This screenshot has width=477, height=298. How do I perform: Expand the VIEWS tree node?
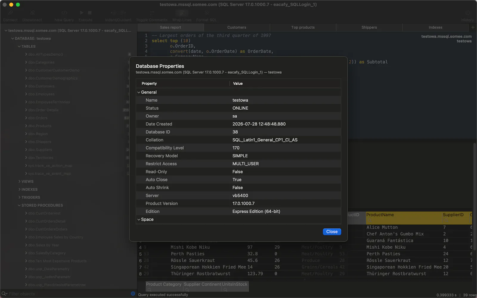point(19,181)
